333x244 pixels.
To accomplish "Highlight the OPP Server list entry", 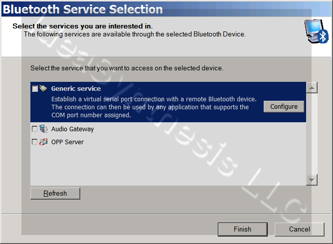I will [x=67, y=142].
